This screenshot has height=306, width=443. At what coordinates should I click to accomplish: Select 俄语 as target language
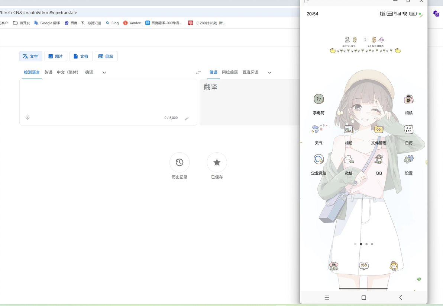click(x=213, y=73)
